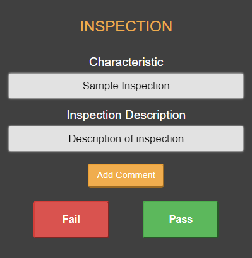
Task: Click the red Fail button
Action: (71, 220)
